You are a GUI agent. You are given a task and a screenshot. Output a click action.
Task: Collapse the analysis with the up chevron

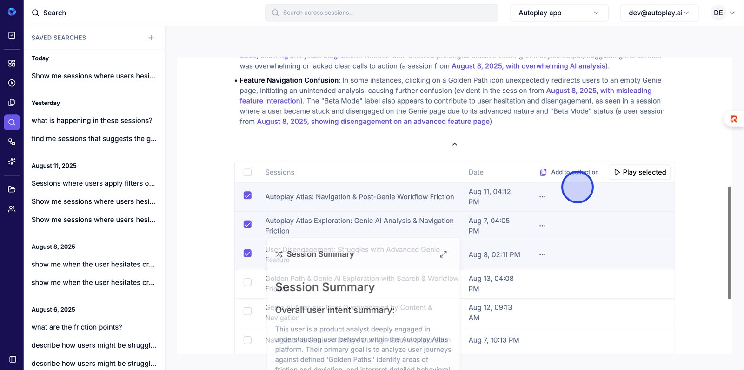455,144
